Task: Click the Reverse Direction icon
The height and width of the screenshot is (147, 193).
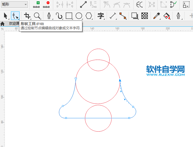Action: (x=140, y=5)
